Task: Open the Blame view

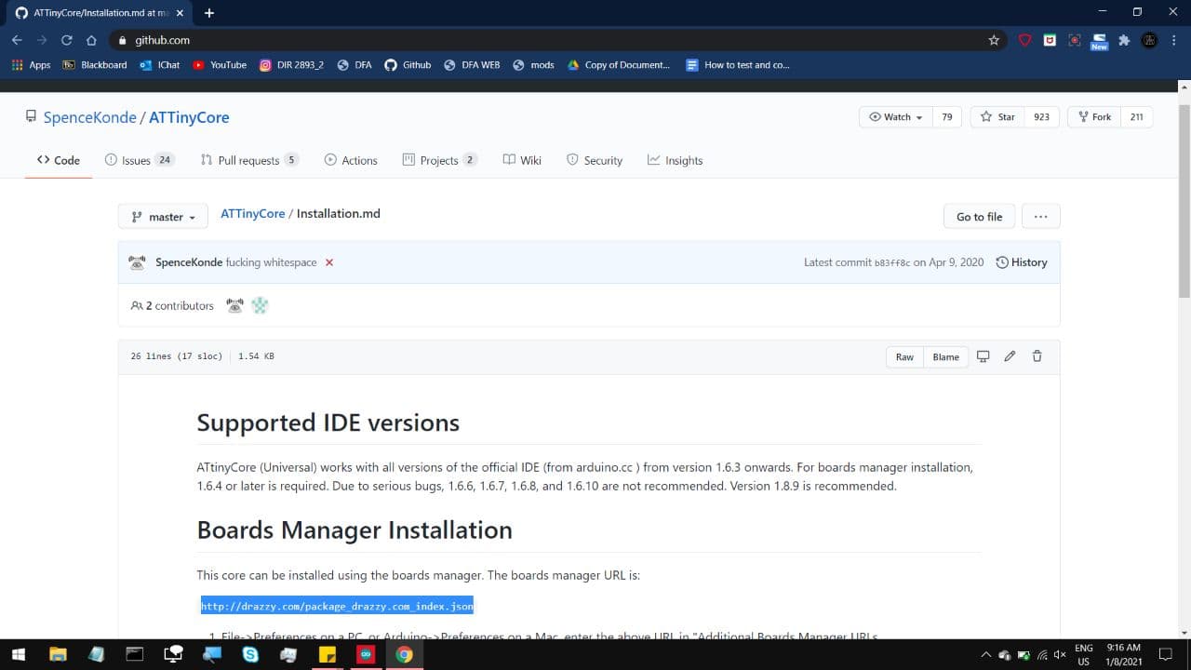Action: click(x=945, y=356)
